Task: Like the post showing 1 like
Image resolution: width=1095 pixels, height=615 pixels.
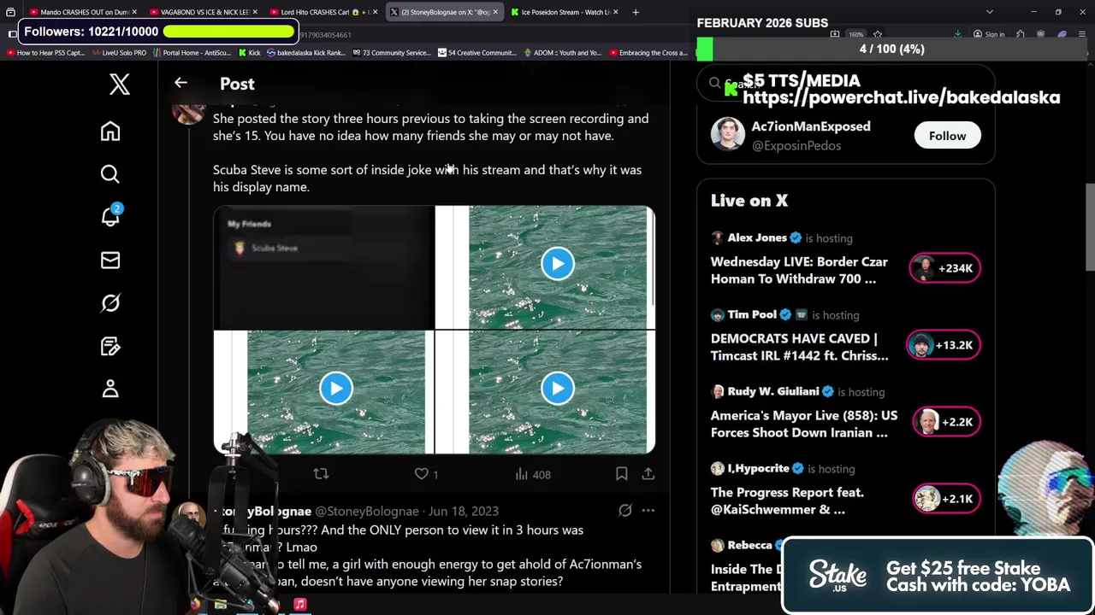Action: coord(427,474)
